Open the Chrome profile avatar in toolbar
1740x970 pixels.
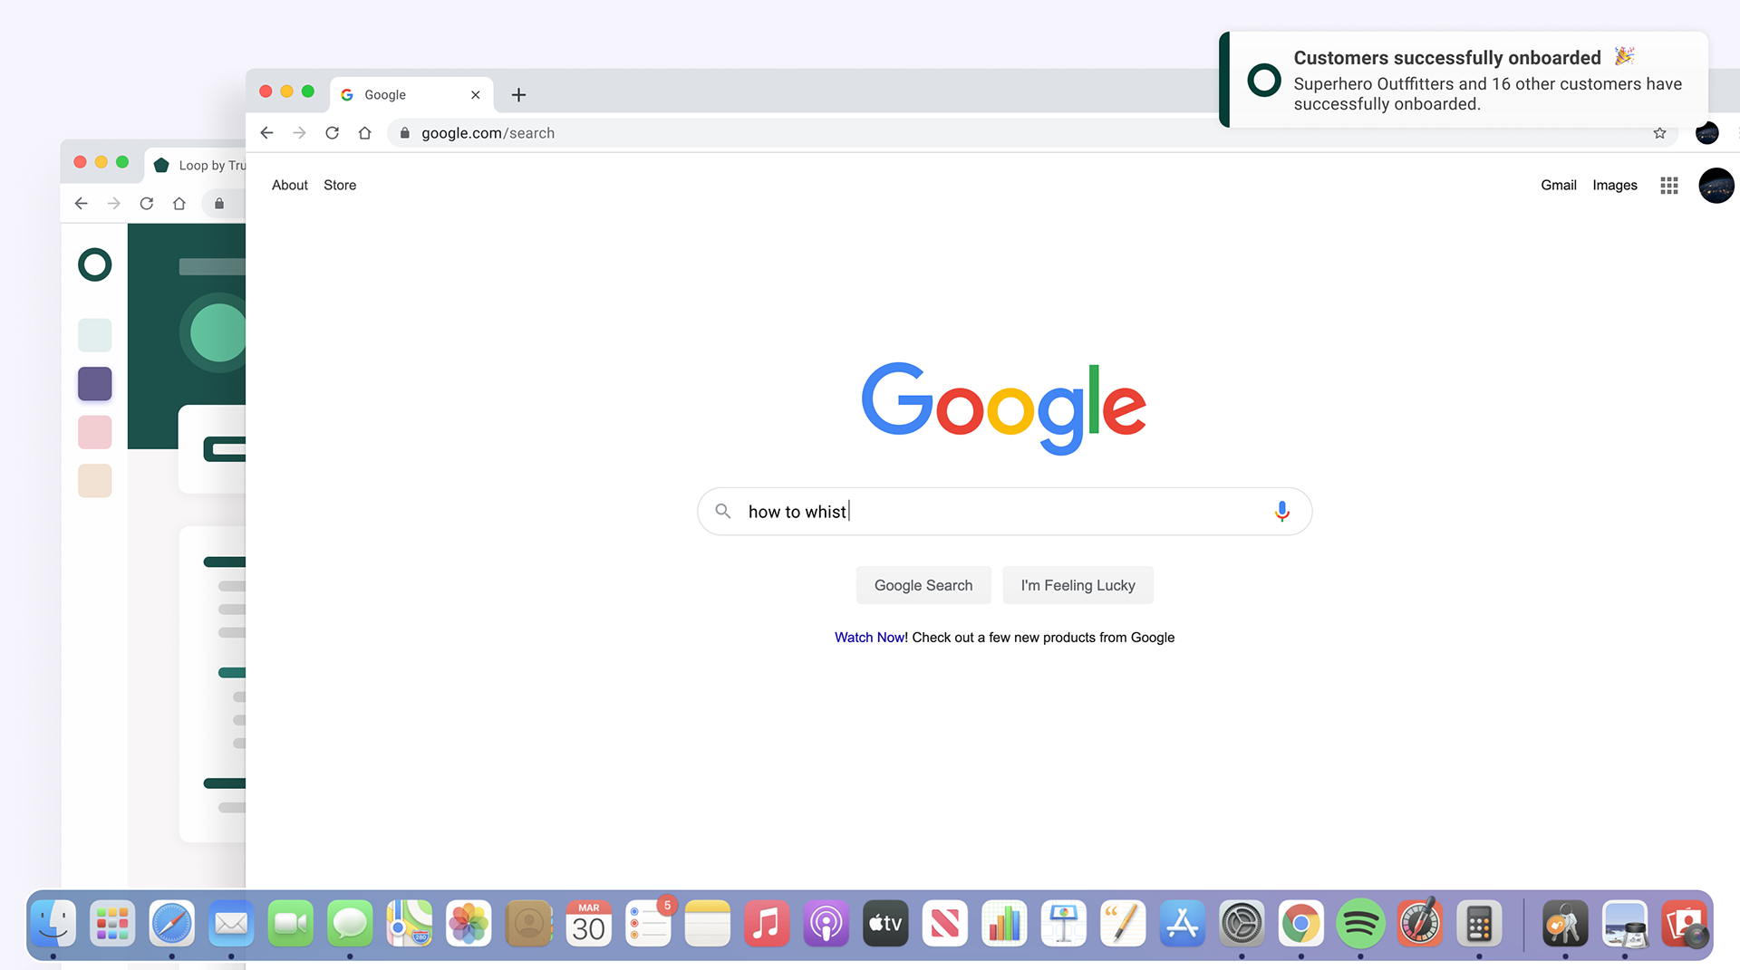(x=1706, y=133)
